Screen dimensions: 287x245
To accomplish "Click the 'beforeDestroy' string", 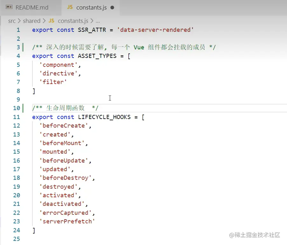I will [65, 178].
